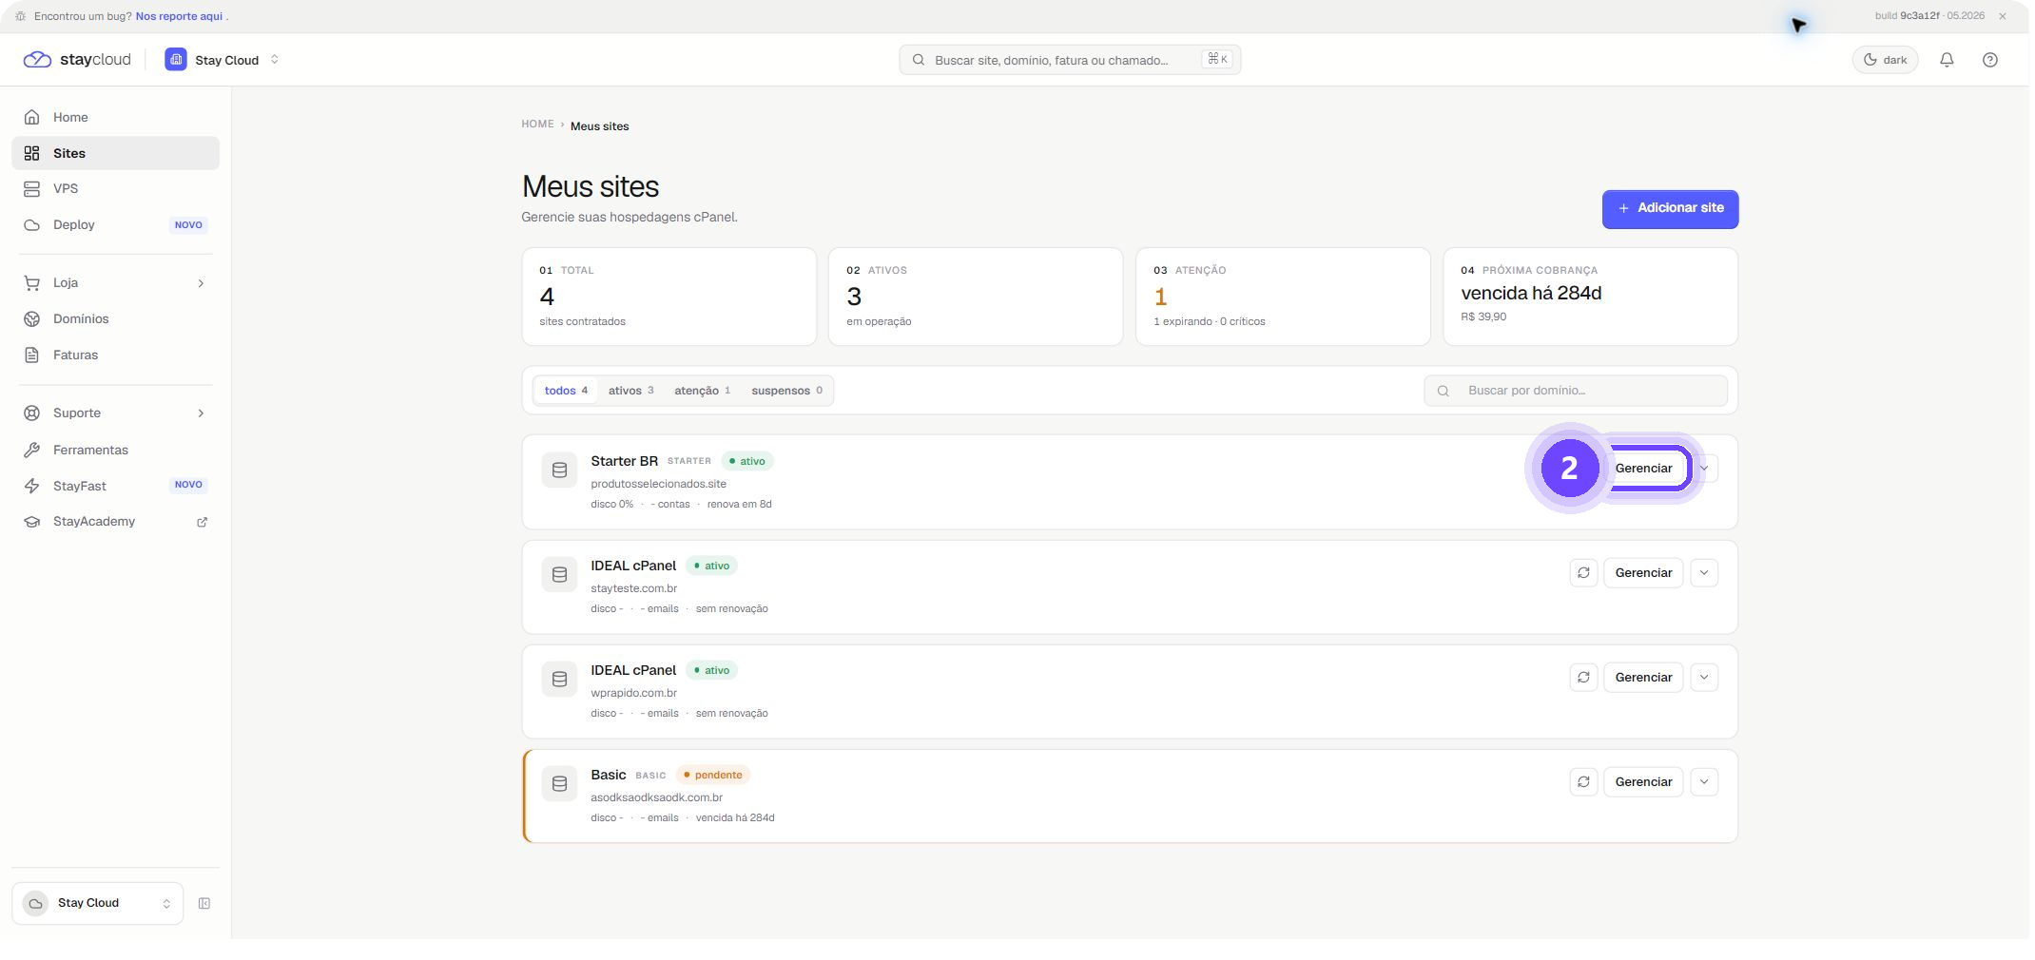Click the staycloud logo

77,59
